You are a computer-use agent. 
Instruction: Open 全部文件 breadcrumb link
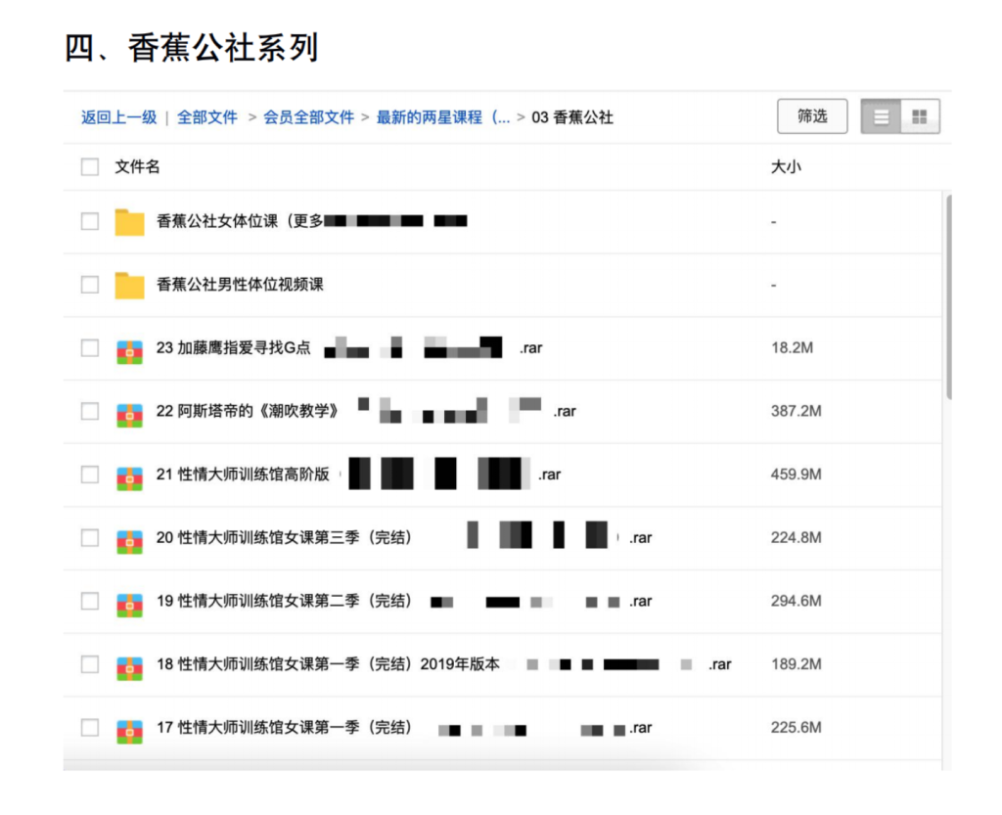click(x=207, y=117)
